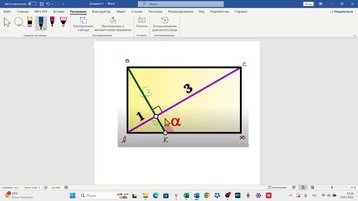Click the zoom percentage value

pyautogui.click(x=353, y=188)
